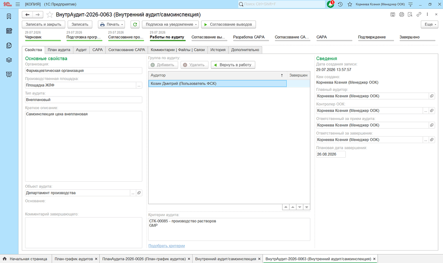Switch to the Согласование CAPA tab
443x263 pixels.
pos(126,50)
